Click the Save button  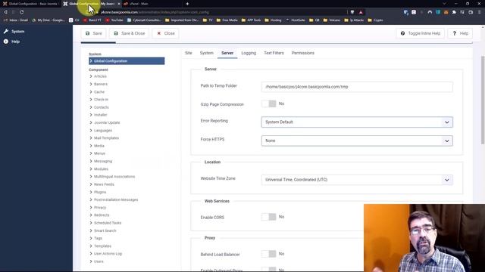pyautogui.click(x=93, y=33)
